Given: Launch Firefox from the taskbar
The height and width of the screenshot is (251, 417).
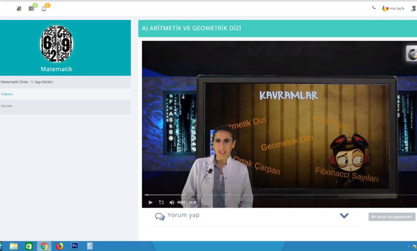Looking at the screenshot, I should pos(59,246).
